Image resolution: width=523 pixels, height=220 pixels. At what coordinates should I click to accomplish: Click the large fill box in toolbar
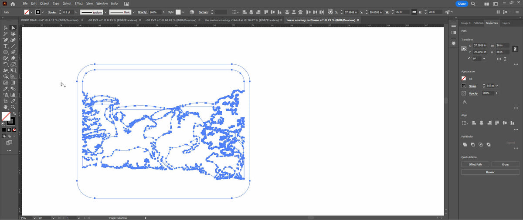(6, 116)
